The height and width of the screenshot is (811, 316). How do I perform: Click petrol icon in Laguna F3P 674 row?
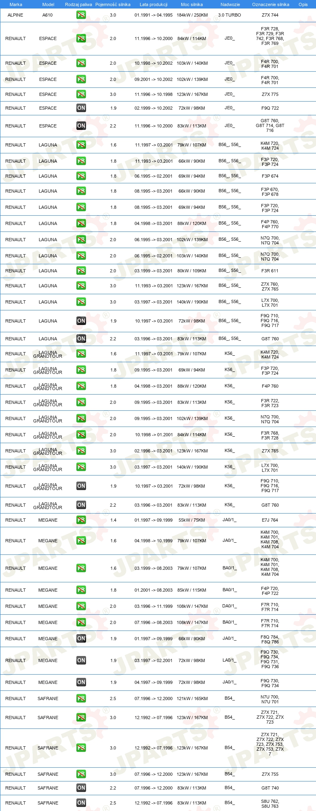[x=81, y=176]
